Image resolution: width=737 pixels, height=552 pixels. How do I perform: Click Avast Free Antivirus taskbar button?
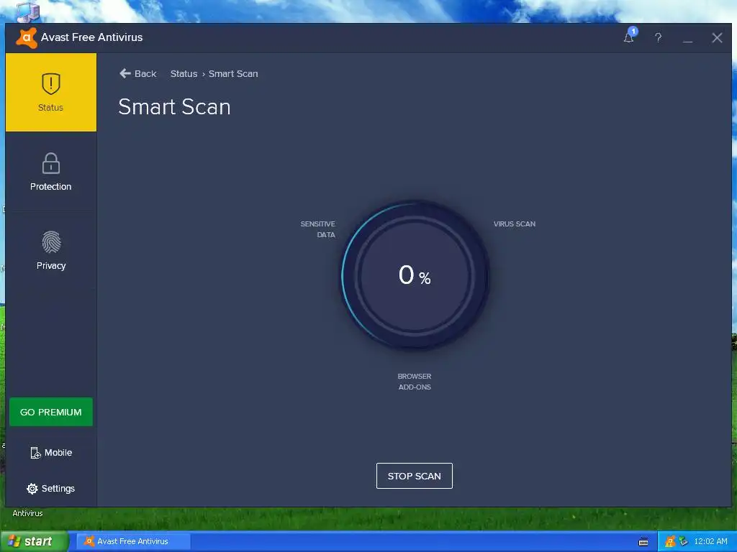pyautogui.click(x=133, y=541)
